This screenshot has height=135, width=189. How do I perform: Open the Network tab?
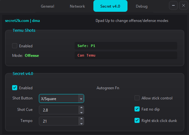point(77,6)
